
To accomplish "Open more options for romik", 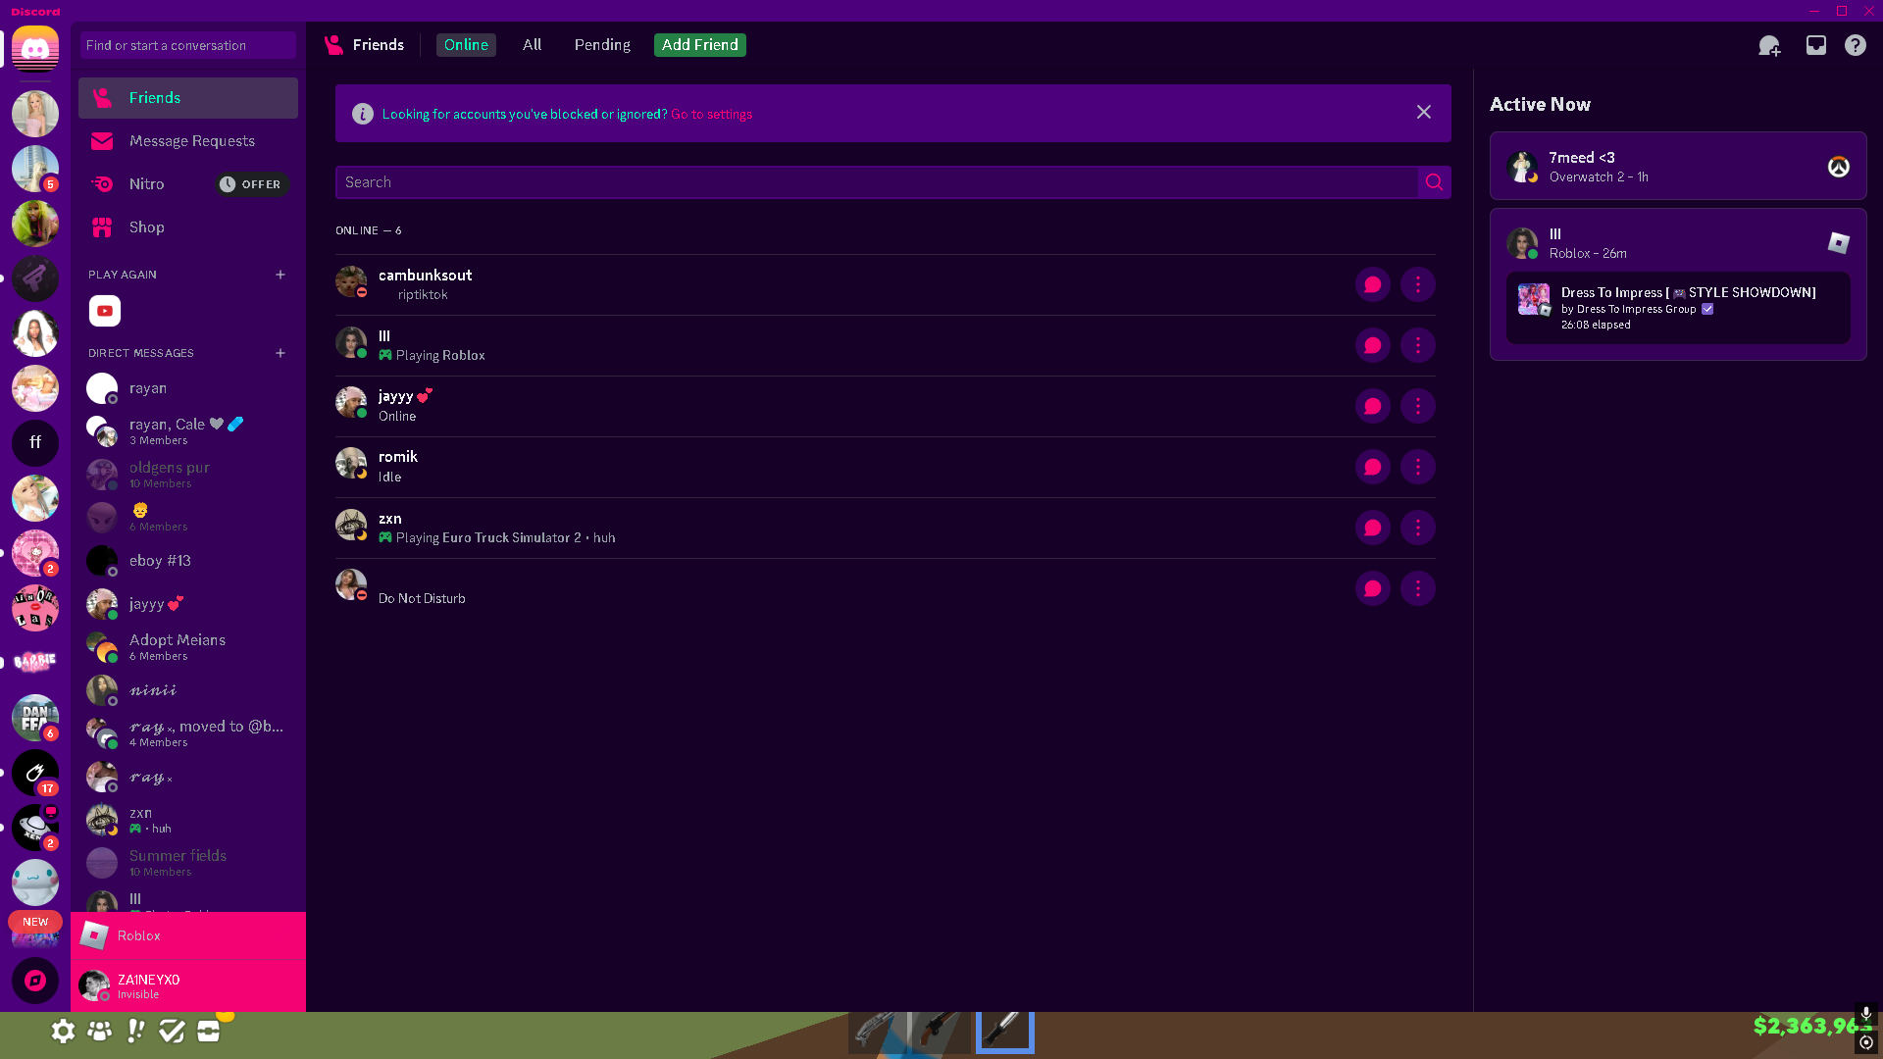I will 1417,468.
